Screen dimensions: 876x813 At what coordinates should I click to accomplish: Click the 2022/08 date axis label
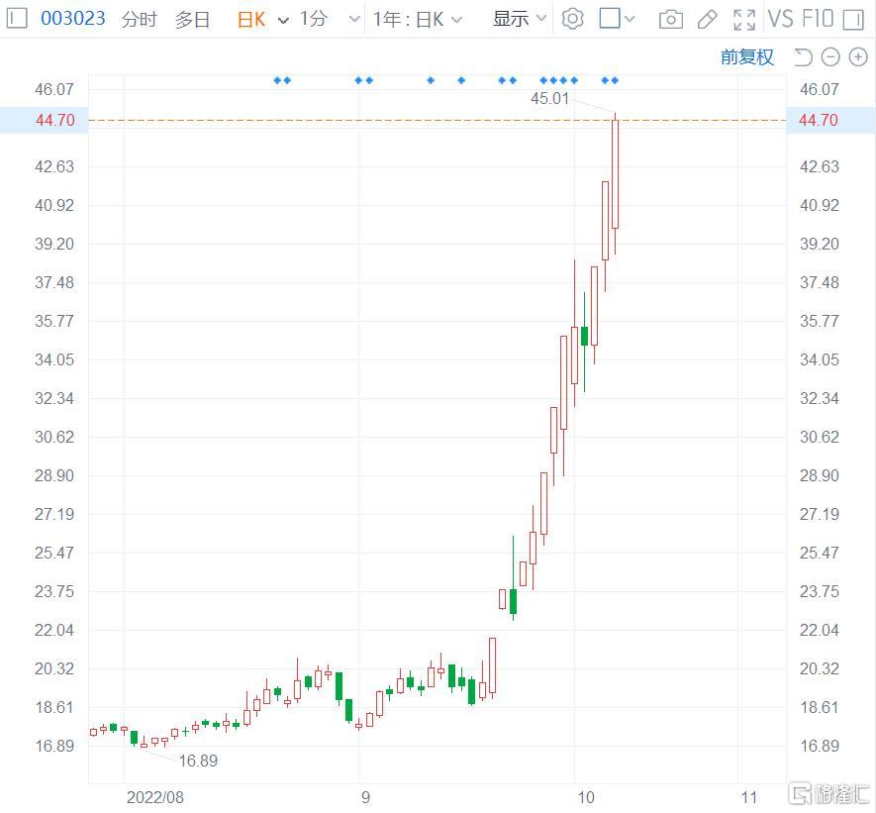click(x=155, y=797)
